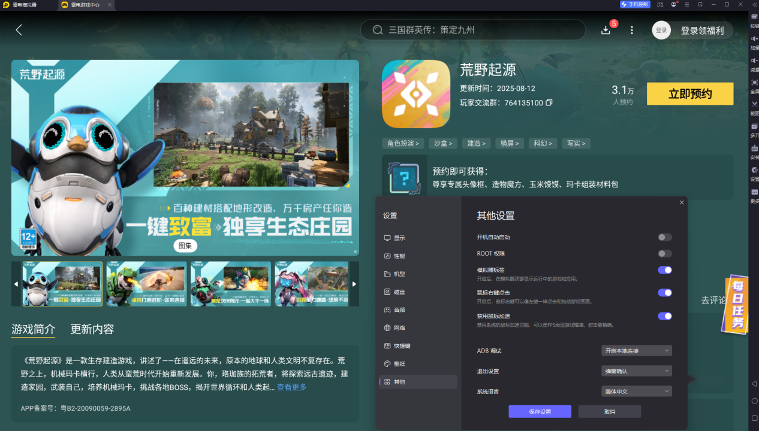Select 快捷键 in settings sidebar
Viewport: 759px width, 431px height.
[x=418, y=345]
